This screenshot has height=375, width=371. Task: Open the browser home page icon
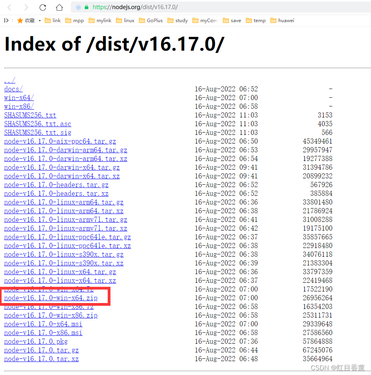pyautogui.click(x=59, y=7)
